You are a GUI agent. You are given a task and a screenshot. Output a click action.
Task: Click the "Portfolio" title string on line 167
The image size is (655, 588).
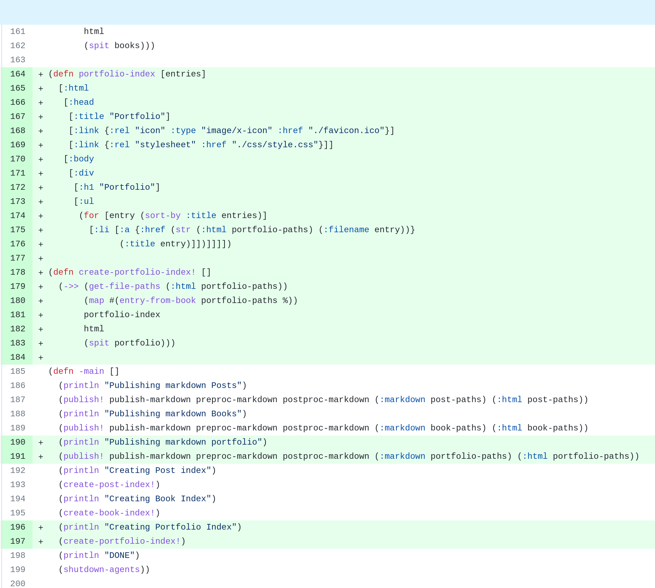tap(137, 116)
